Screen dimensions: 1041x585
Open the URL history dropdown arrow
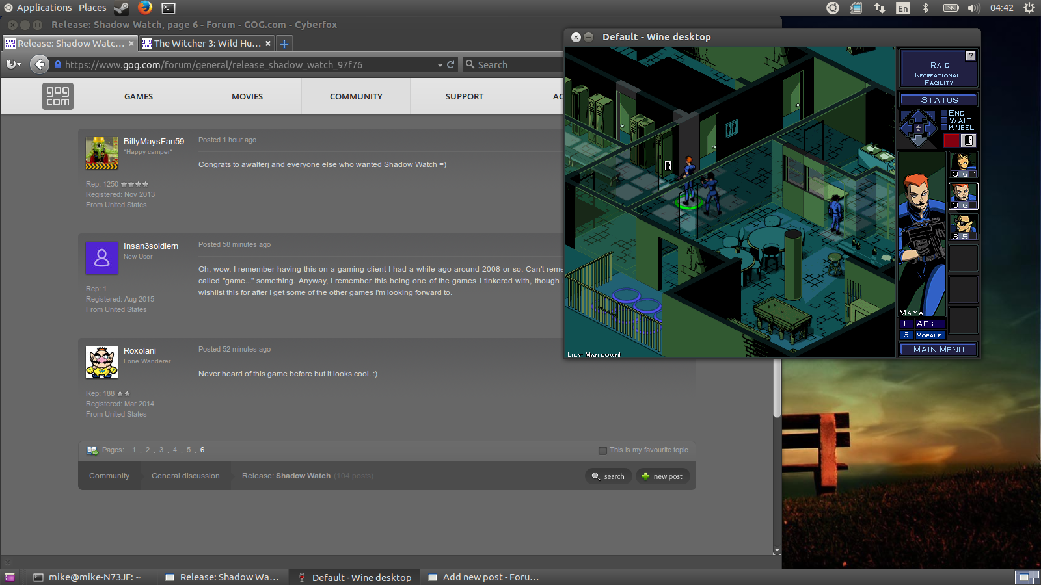click(x=440, y=65)
